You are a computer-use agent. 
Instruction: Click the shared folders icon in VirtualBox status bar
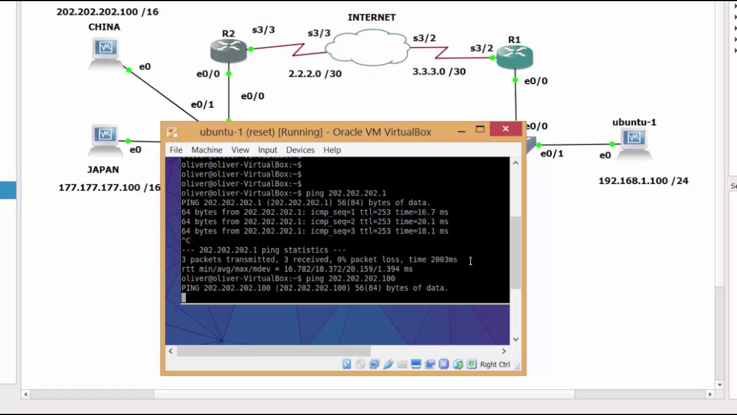(402, 364)
